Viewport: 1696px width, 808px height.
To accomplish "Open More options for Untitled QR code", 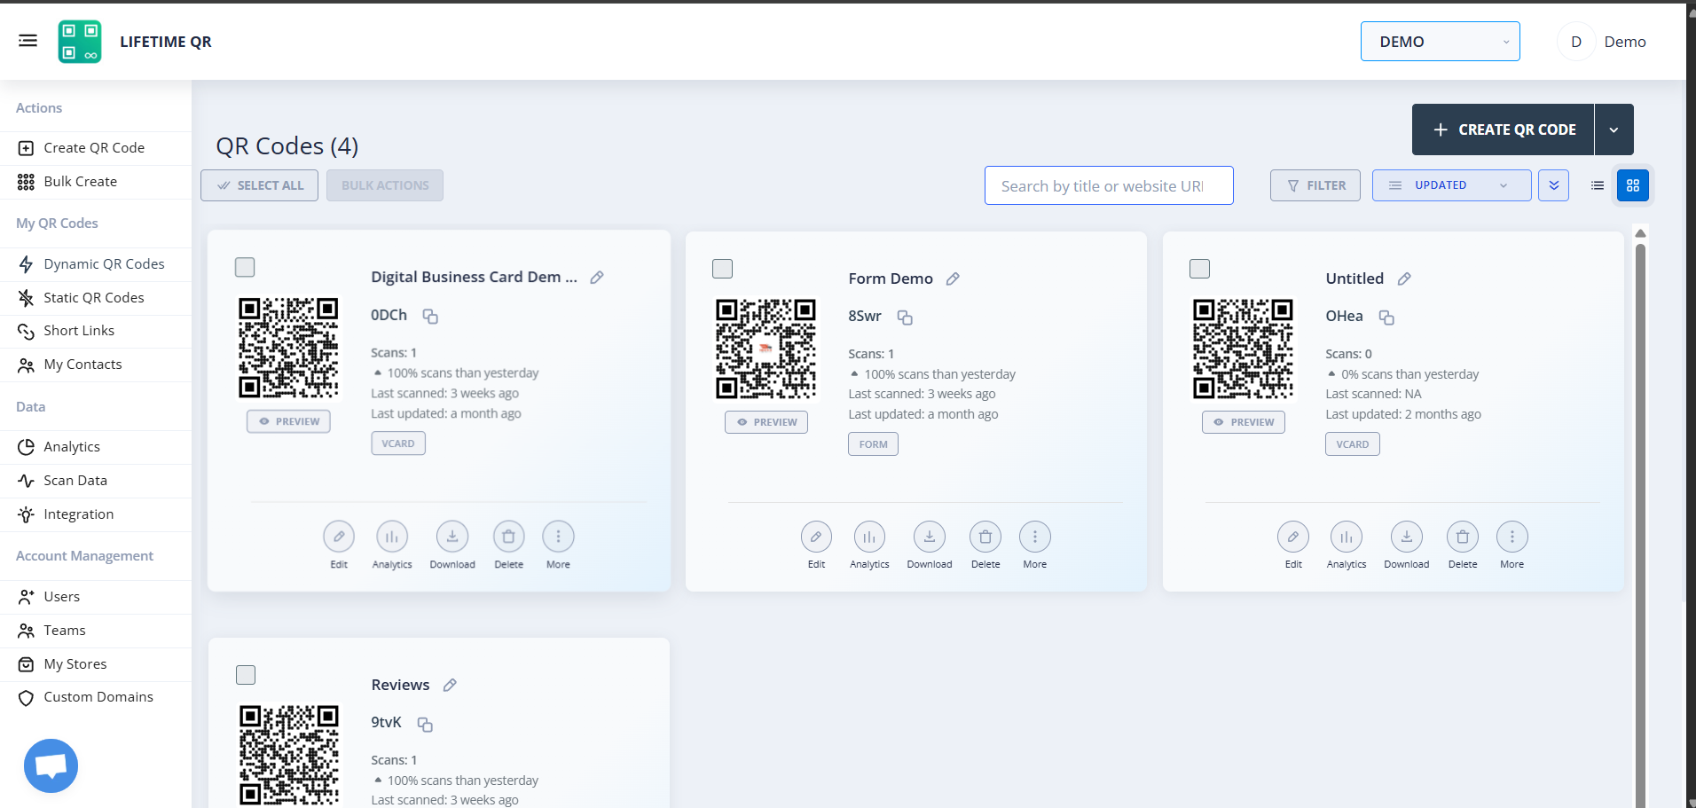I will point(1512,537).
